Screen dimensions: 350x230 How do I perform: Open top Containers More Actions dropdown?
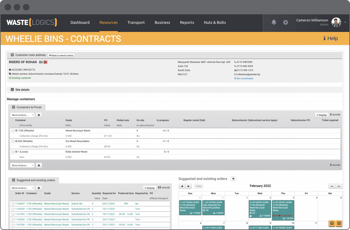tap(22, 115)
